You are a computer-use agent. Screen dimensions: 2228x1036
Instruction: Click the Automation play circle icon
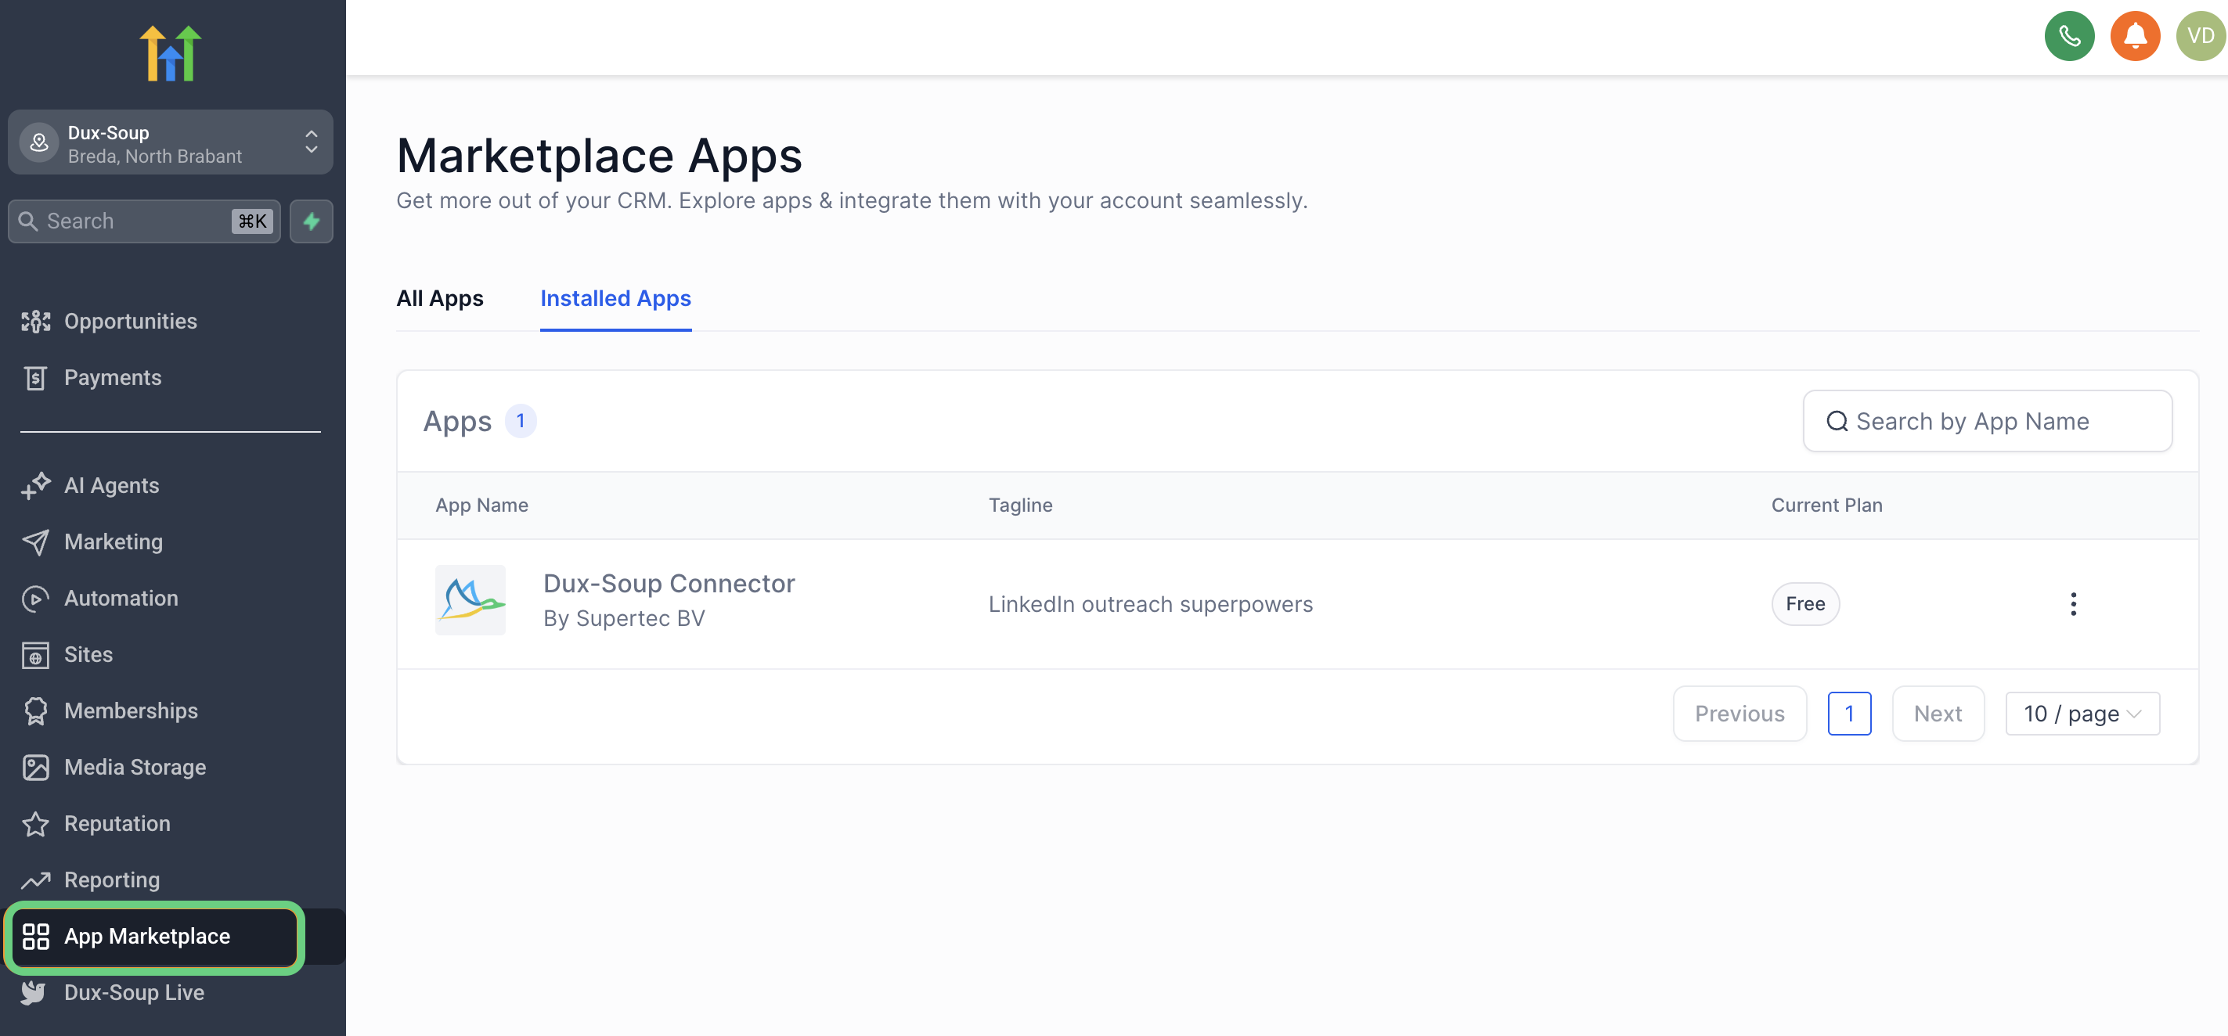tap(35, 599)
